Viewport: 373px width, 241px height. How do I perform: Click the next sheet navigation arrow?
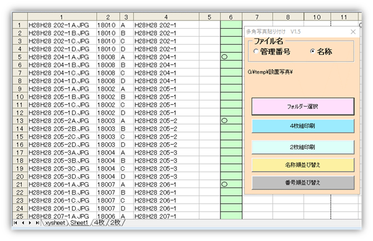click(30, 223)
